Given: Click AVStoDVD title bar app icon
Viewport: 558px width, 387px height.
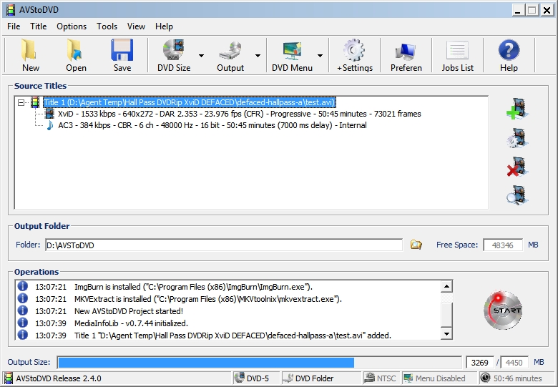Looking at the screenshot, I should tap(11, 10).
